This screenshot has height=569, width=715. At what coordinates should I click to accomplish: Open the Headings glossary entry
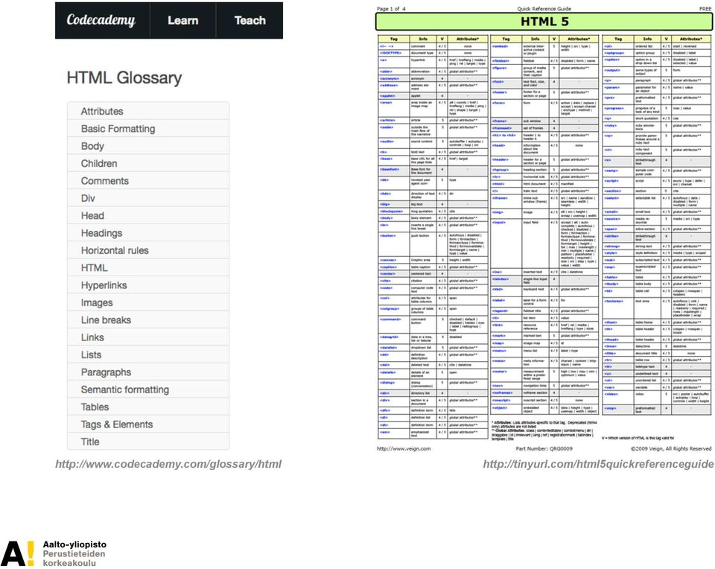pyautogui.click(x=148, y=233)
